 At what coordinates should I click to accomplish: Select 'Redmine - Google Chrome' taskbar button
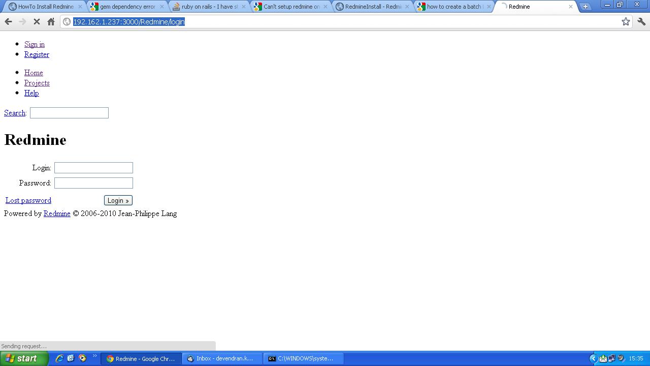(141, 358)
